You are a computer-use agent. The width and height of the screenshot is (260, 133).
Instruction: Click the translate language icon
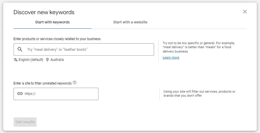click(x=16, y=60)
